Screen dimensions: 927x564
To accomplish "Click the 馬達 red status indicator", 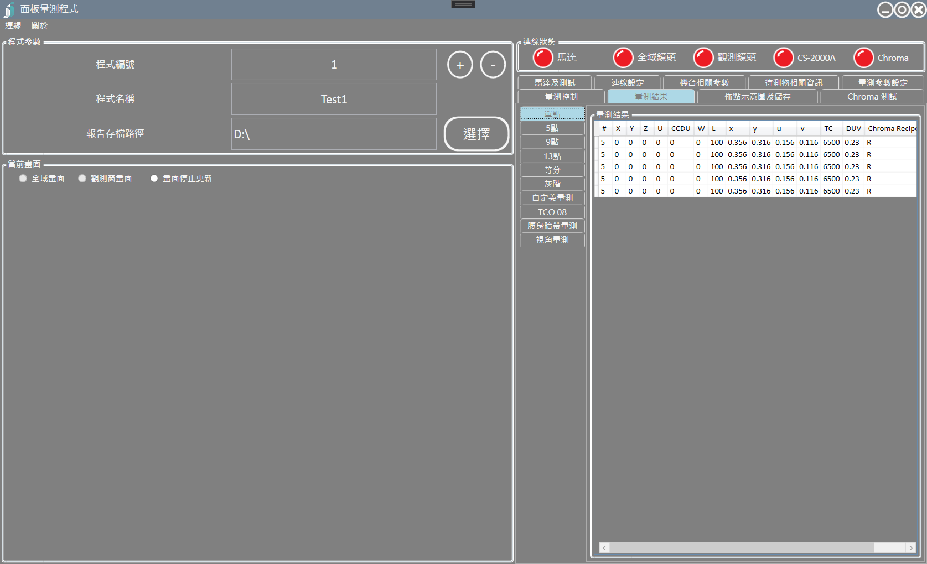I will (543, 58).
